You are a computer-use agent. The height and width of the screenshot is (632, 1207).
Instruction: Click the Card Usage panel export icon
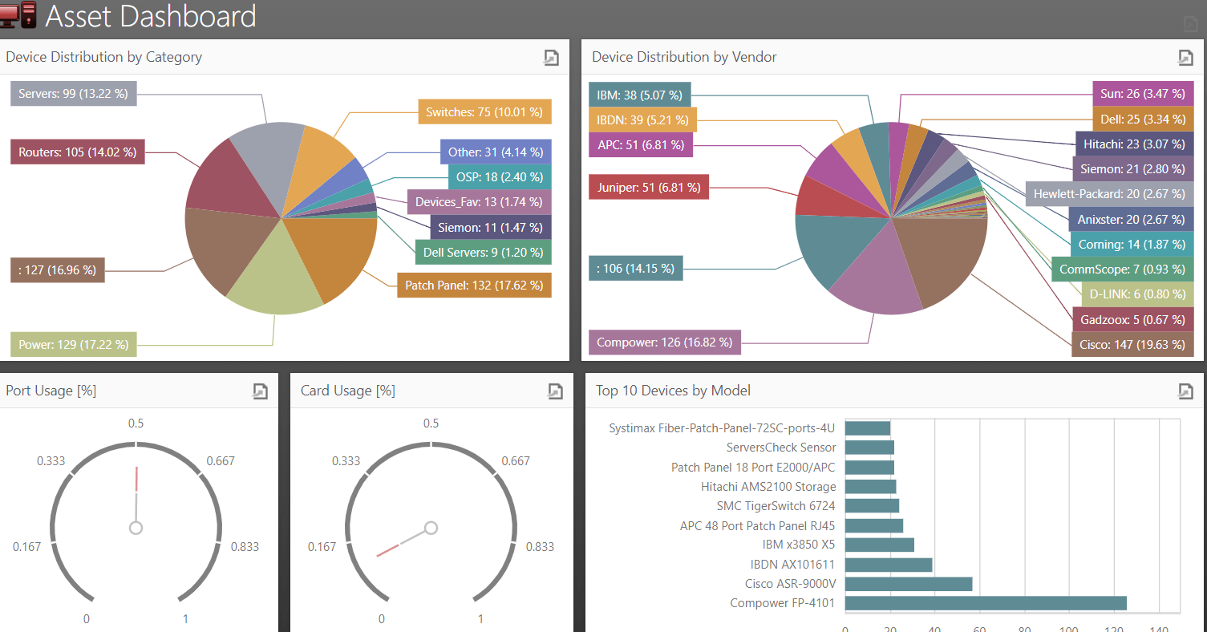click(555, 391)
